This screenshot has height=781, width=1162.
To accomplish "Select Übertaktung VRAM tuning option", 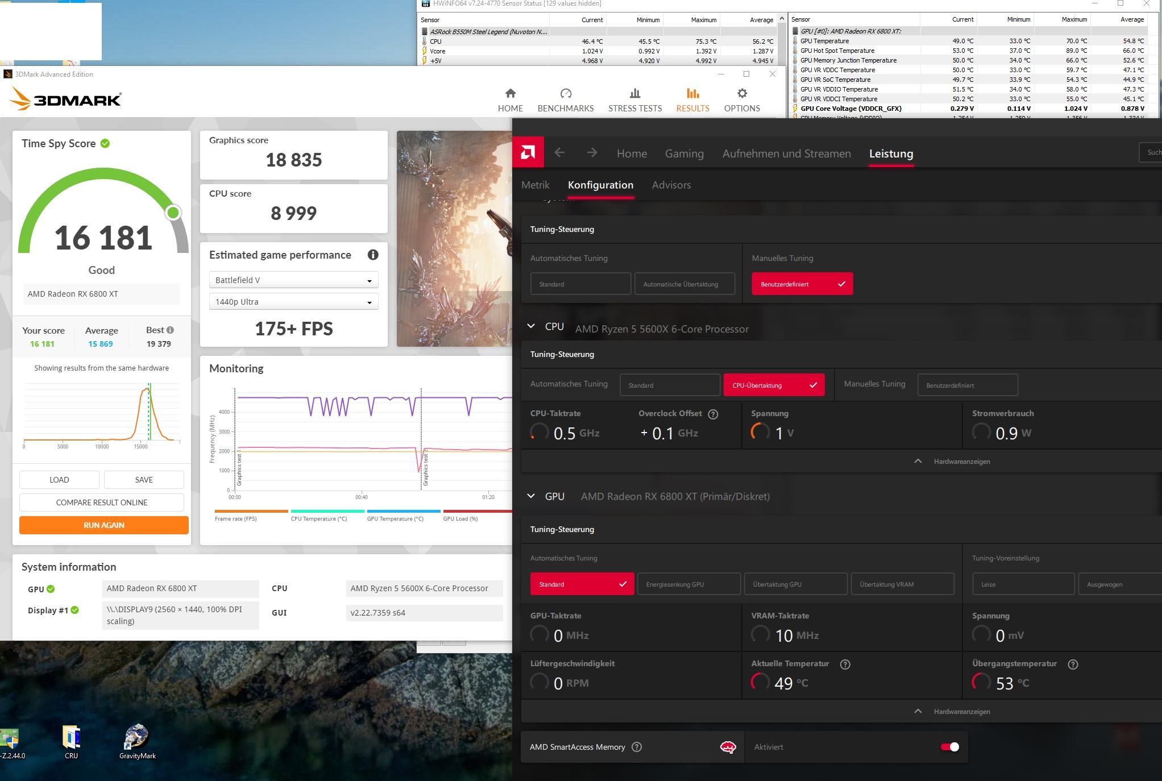I will 903,584.
